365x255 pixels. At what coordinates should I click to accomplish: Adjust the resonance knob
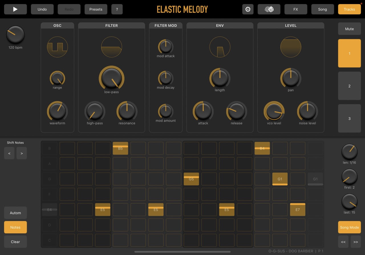pyautogui.click(x=127, y=112)
